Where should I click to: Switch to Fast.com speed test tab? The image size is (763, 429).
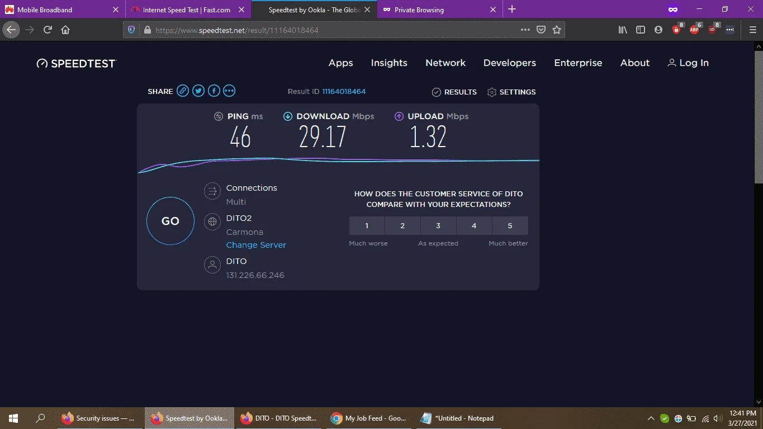188,10
